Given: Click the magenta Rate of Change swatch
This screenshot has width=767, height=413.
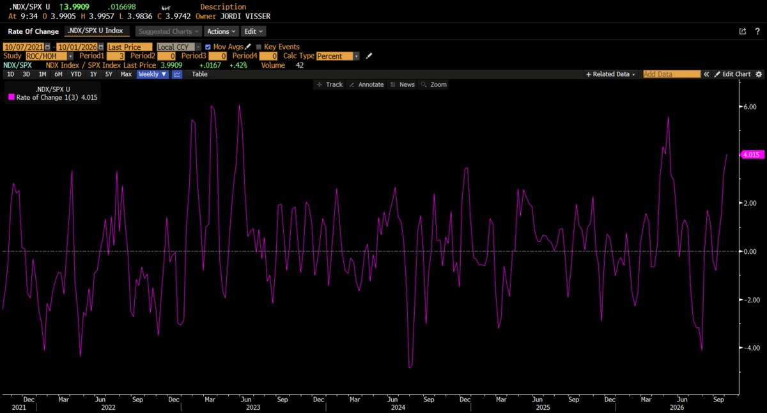Looking at the screenshot, I should coord(10,97).
